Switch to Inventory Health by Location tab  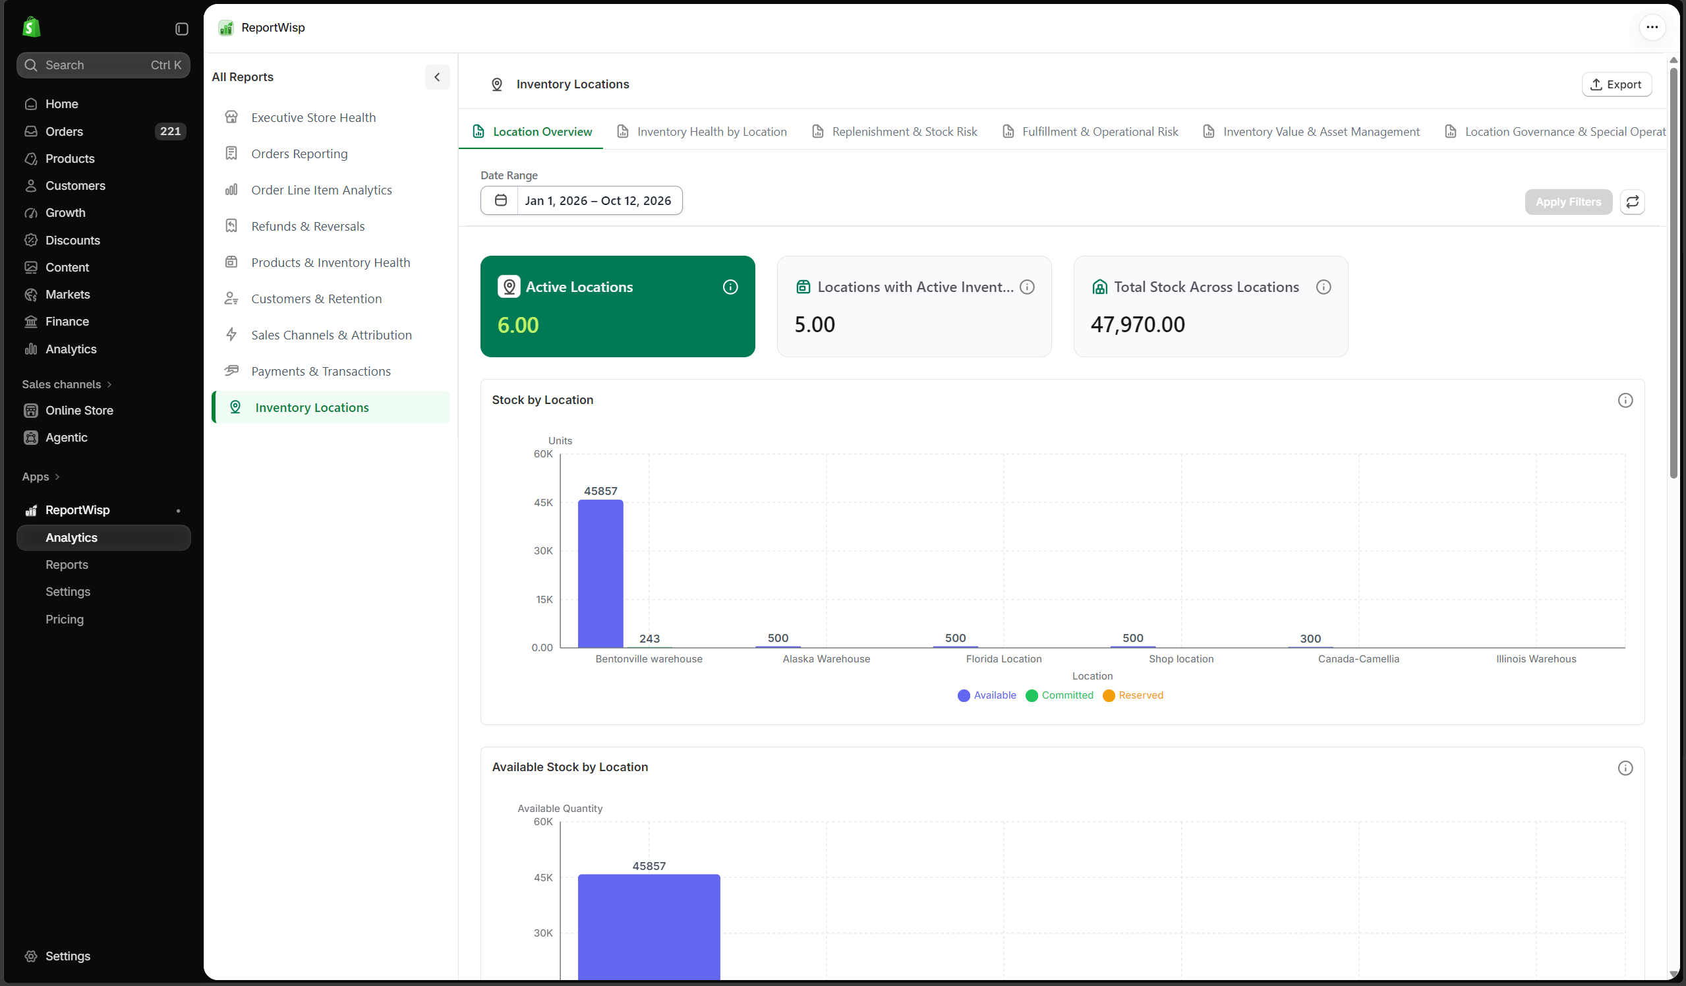pos(702,131)
